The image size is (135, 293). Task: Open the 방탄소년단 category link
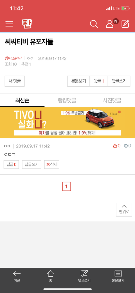click(13, 58)
